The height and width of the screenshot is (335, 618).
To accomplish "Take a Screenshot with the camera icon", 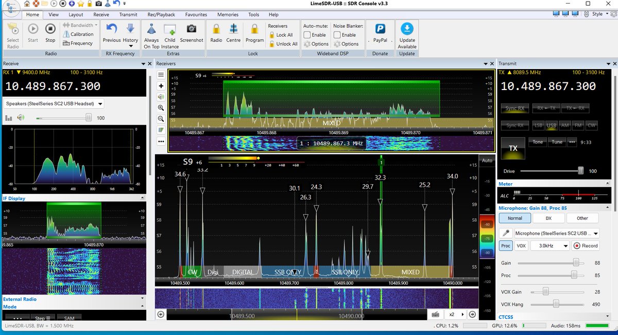I will [192, 33].
